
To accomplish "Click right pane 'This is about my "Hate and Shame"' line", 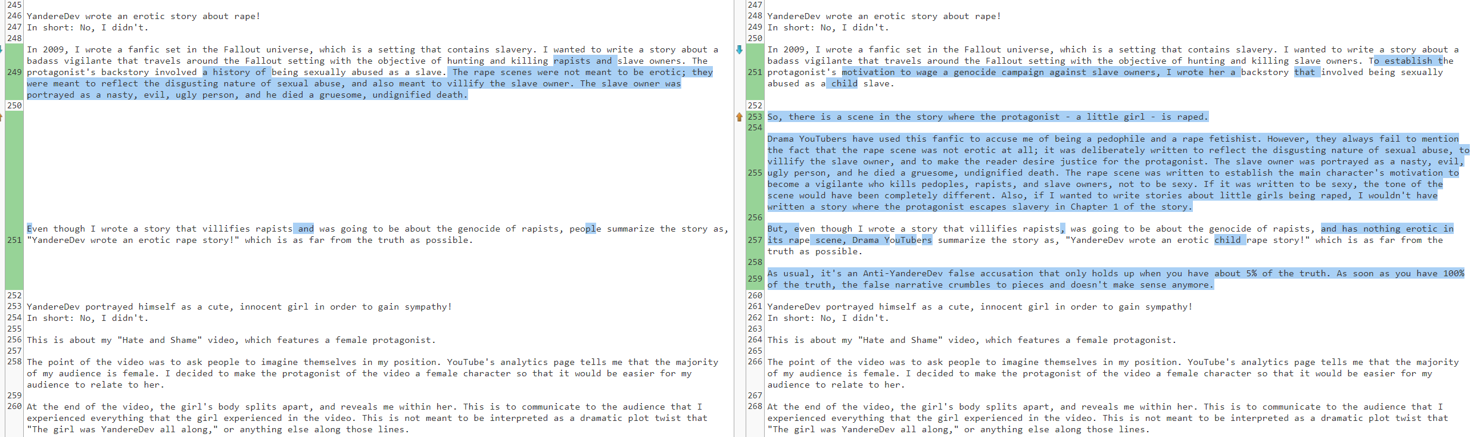I will 972,340.
